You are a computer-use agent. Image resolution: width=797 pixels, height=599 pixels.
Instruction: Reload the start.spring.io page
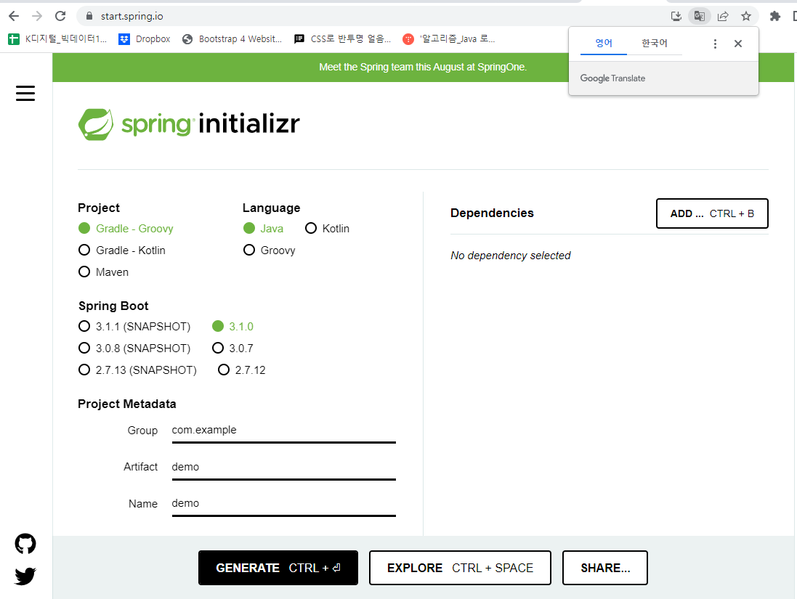(60, 16)
